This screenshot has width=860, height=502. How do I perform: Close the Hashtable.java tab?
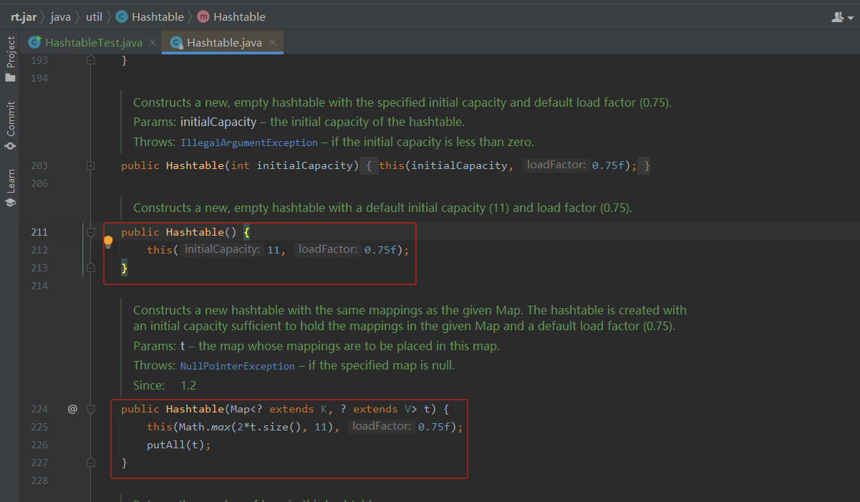pyautogui.click(x=273, y=42)
